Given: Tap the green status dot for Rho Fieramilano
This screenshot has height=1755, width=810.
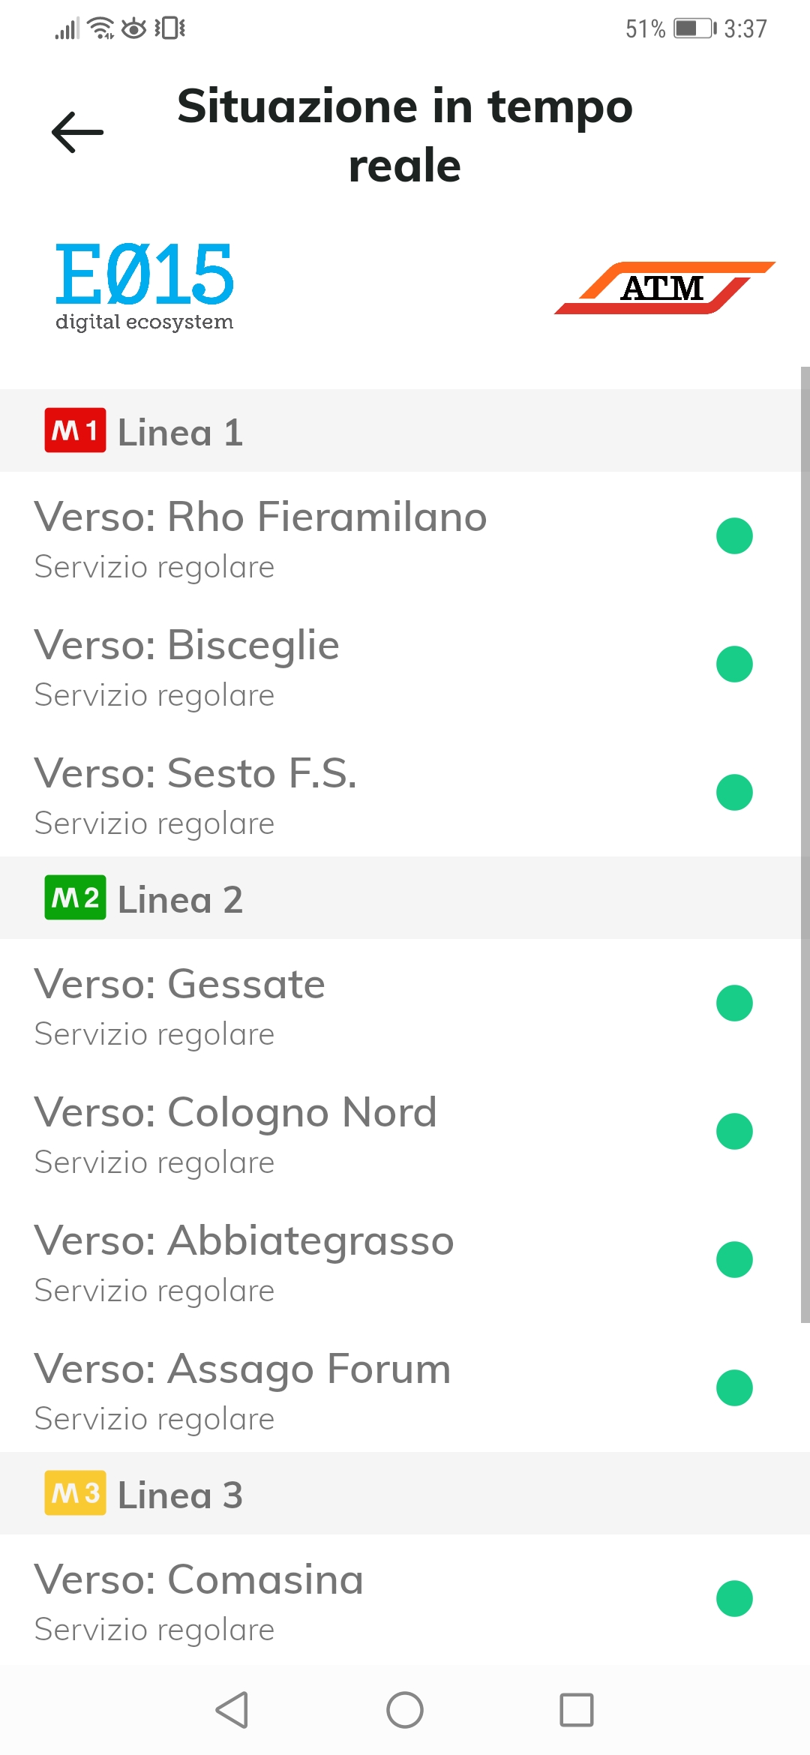Looking at the screenshot, I should click(x=734, y=536).
